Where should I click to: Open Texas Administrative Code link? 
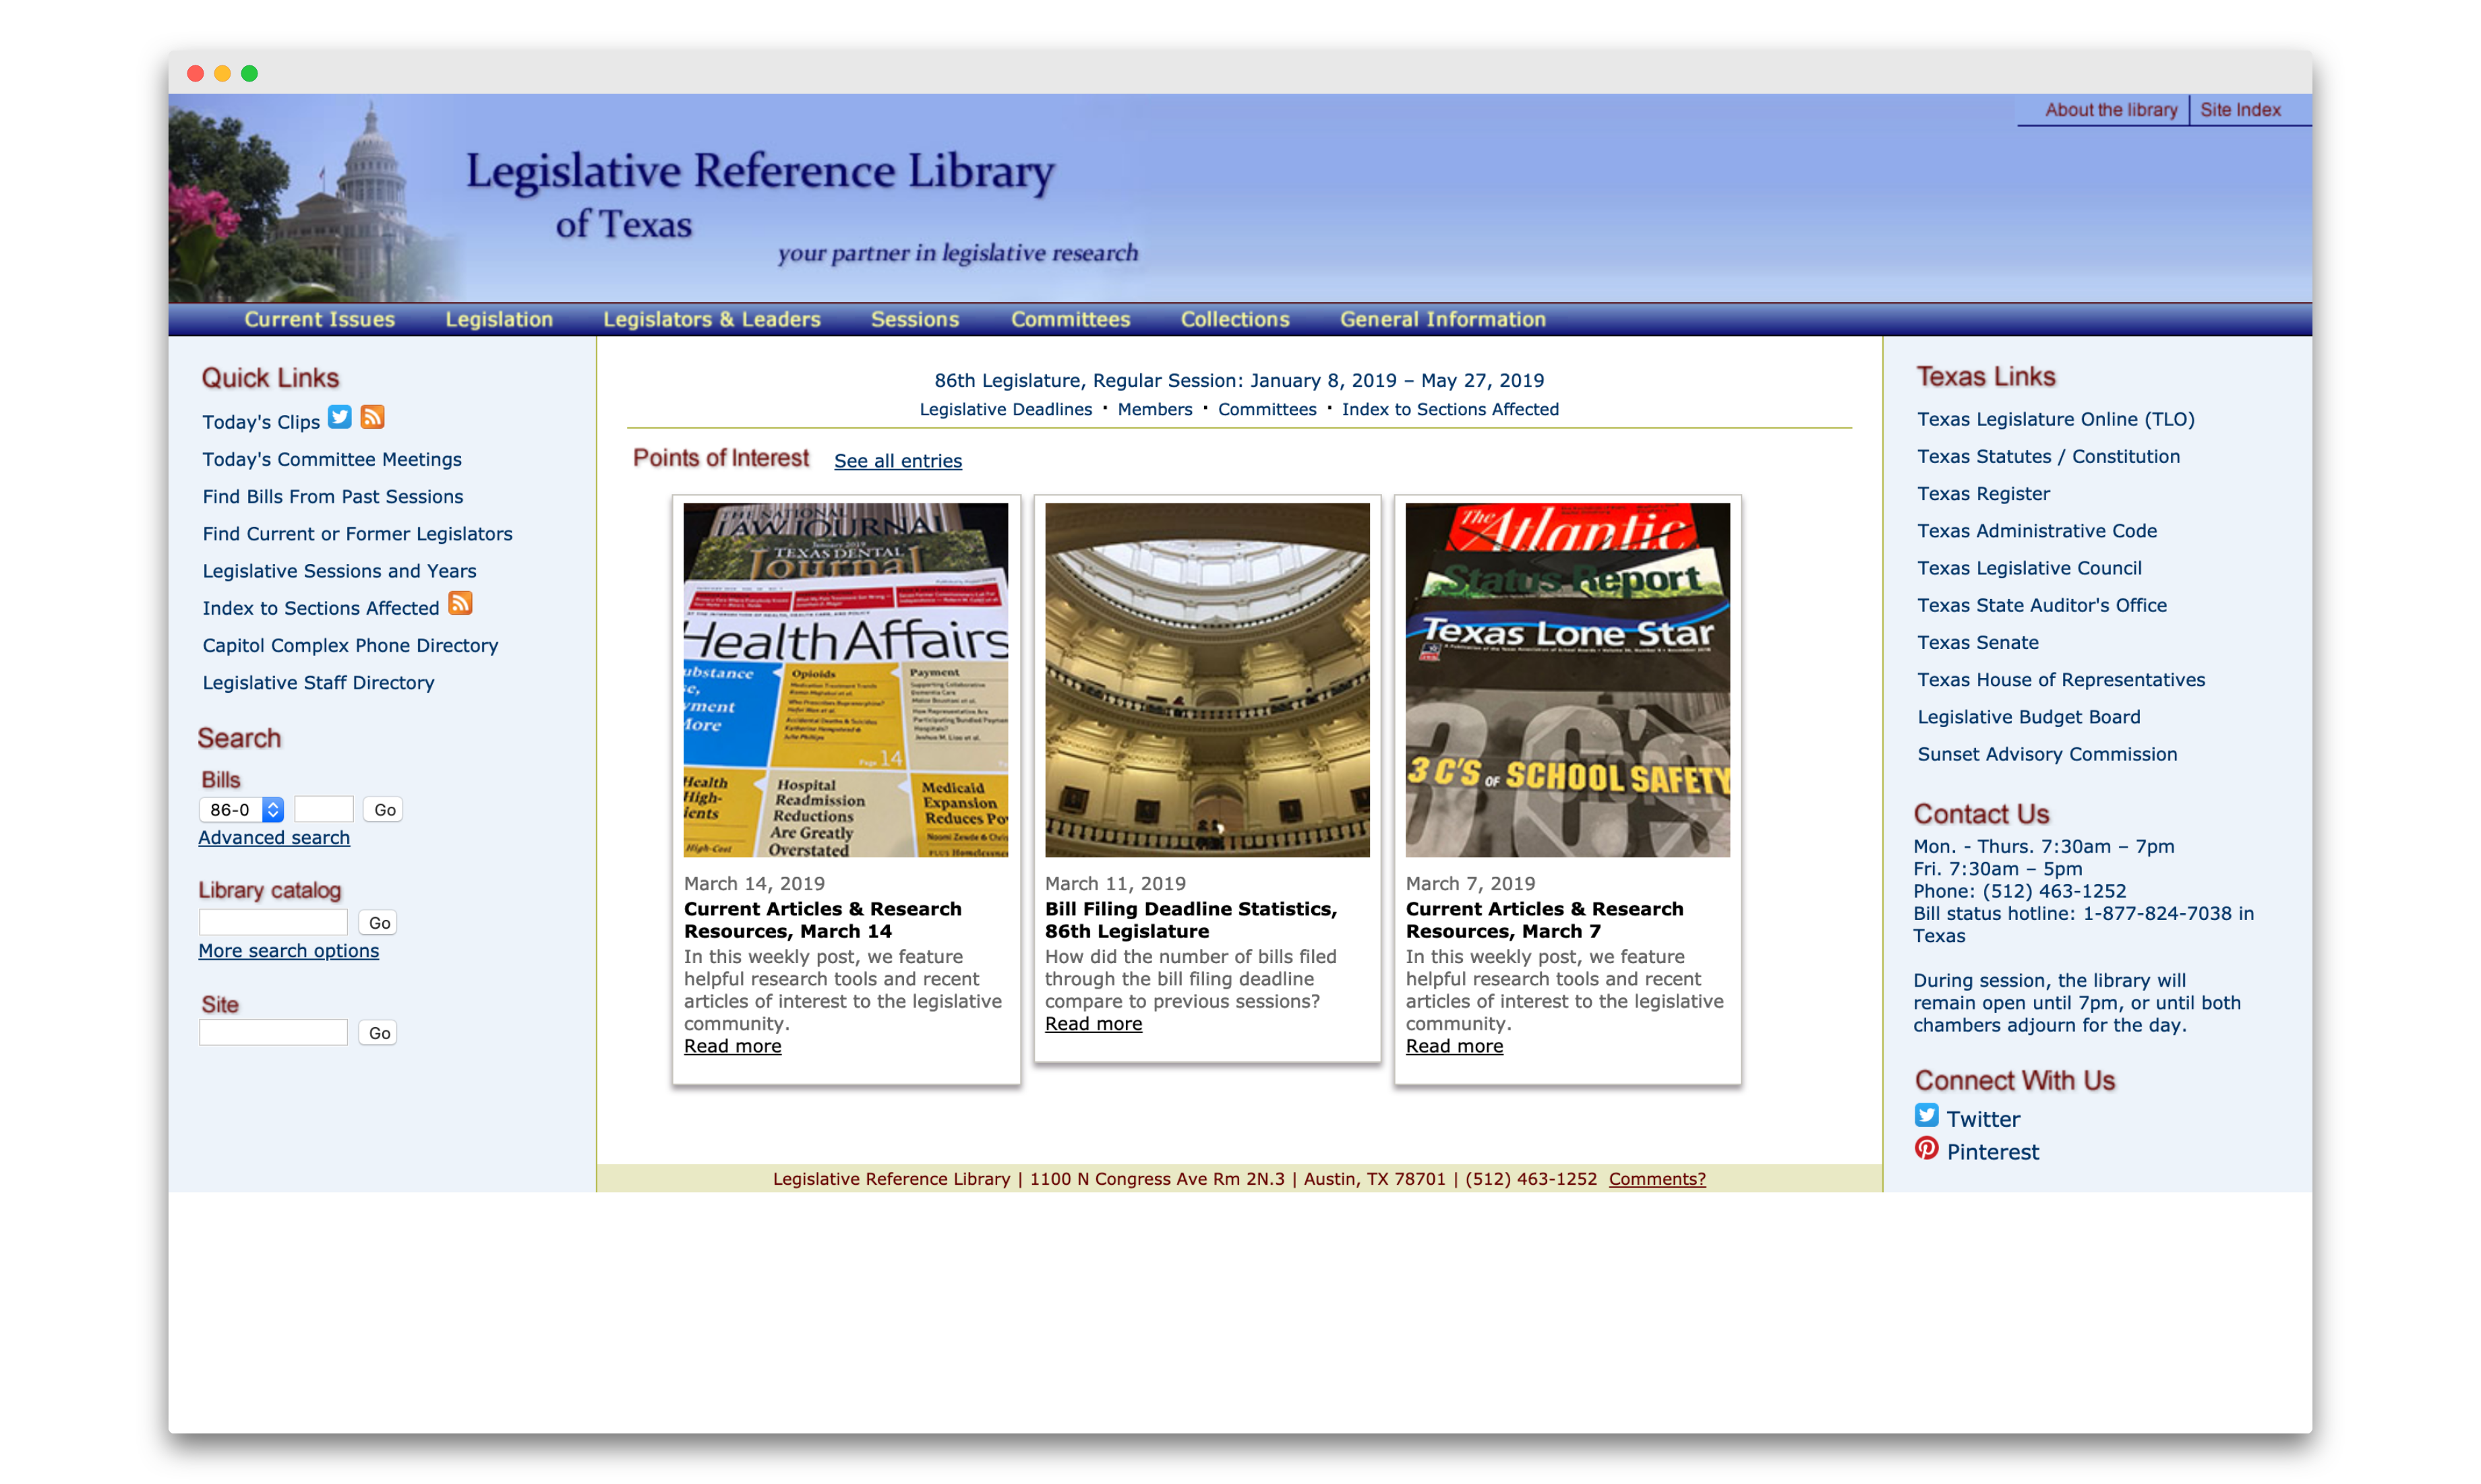(x=2036, y=530)
